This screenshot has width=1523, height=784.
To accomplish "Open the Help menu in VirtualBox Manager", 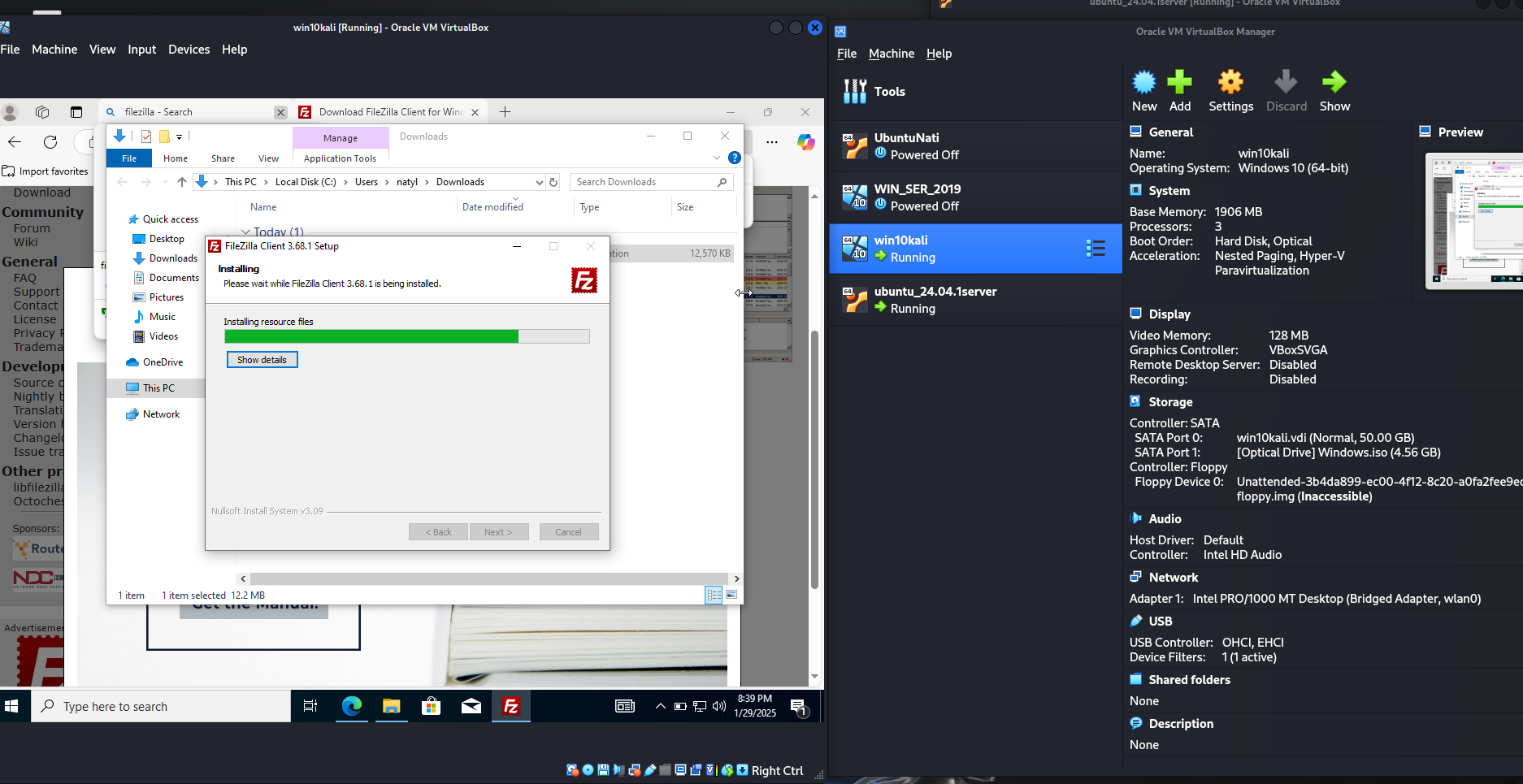I will pyautogui.click(x=939, y=54).
